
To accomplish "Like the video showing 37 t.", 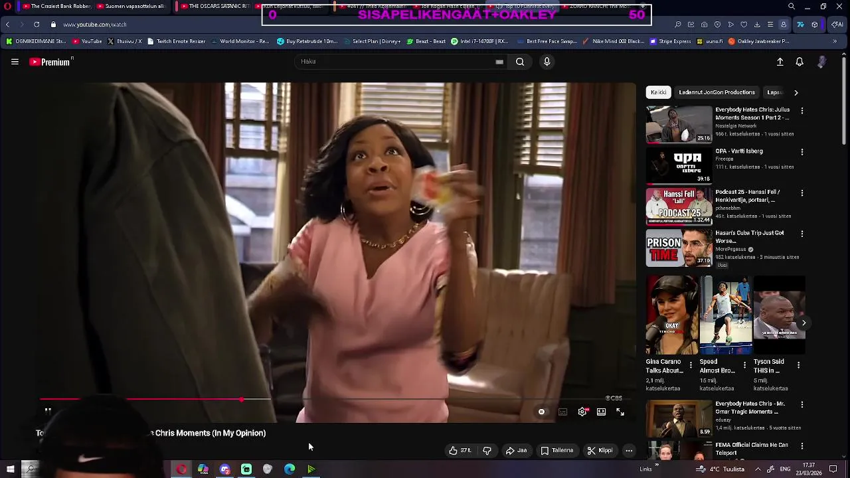I will (x=460, y=450).
